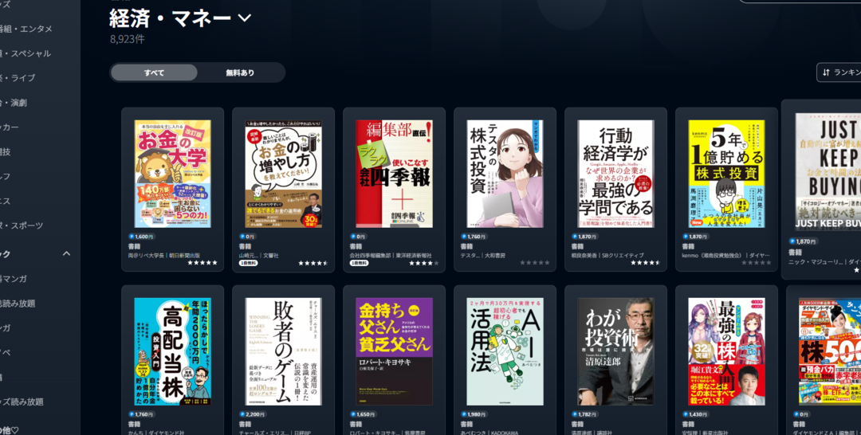This screenshot has width=861, height=435.
Task: Click the 8,923件 result count
Action: click(127, 40)
